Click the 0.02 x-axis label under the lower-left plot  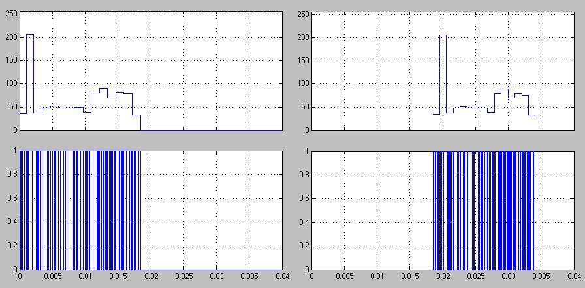point(151,276)
